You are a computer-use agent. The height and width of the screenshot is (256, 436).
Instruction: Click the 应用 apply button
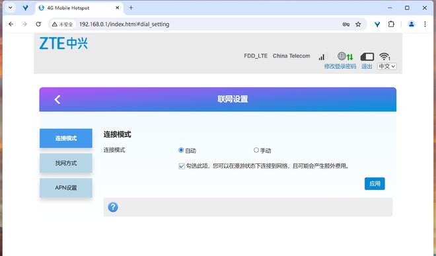(375, 184)
